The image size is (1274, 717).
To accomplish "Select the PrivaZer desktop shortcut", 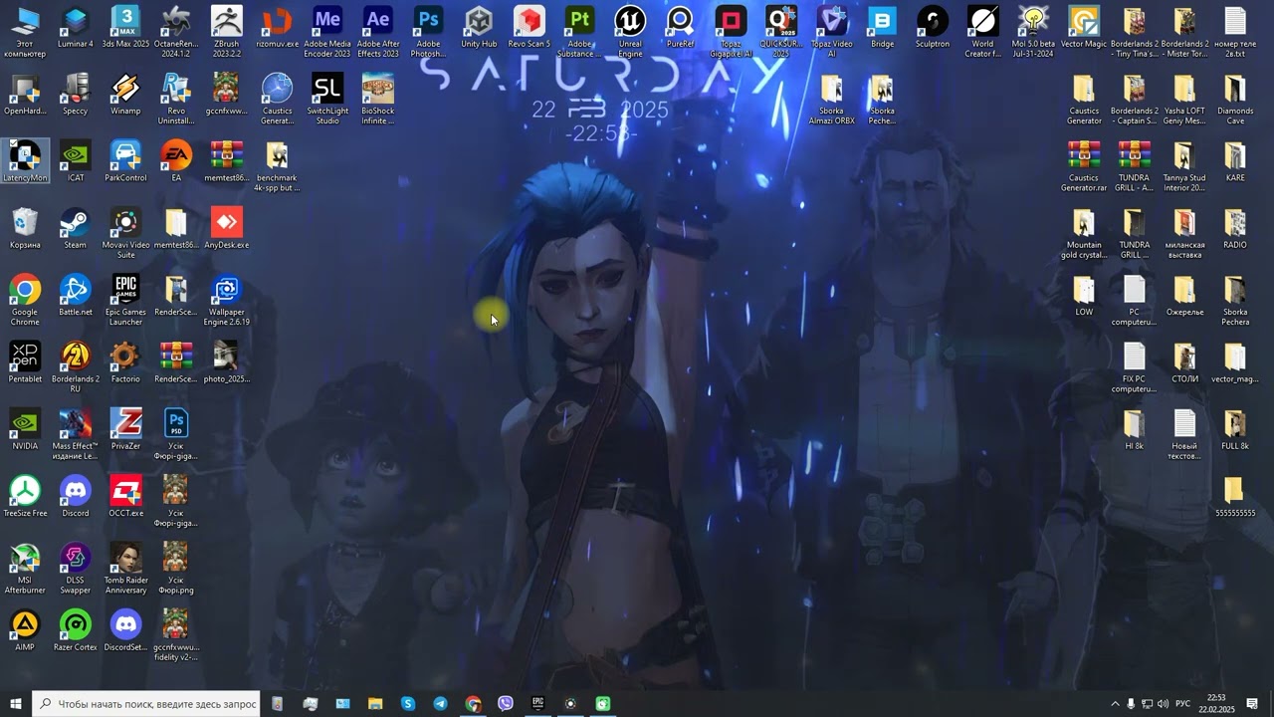I will tap(125, 430).
